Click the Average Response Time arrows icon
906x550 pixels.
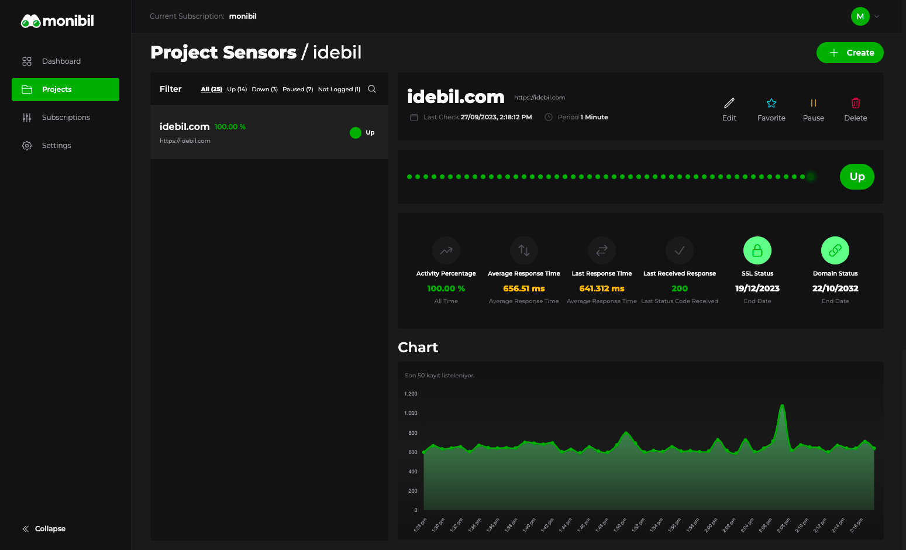pos(524,250)
